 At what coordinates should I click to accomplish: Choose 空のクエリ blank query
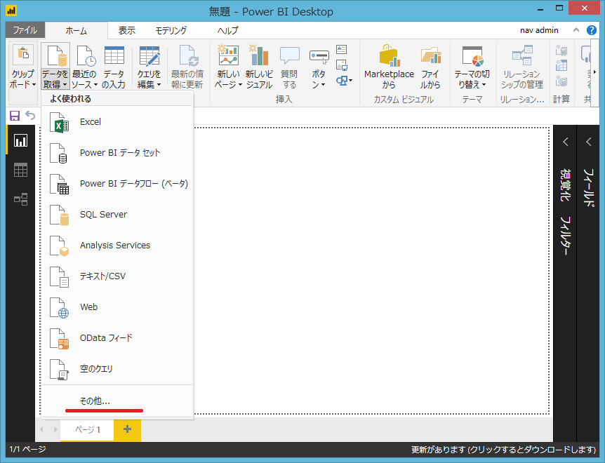pos(117,368)
